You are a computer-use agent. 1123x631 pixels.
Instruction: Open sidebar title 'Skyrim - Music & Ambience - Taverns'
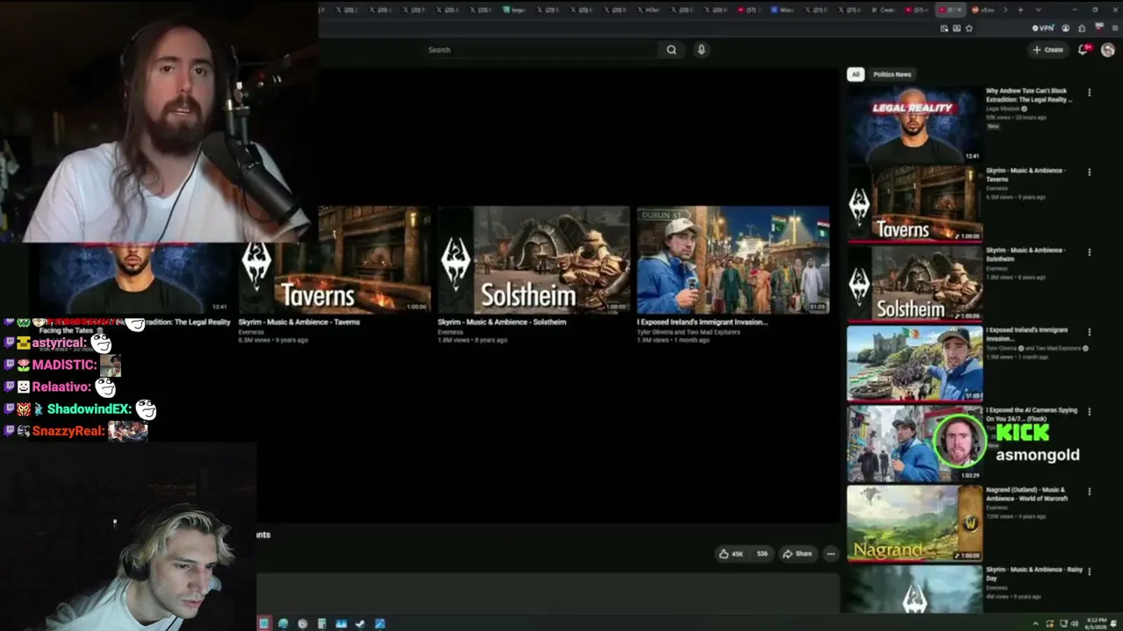coord(1026,174)
